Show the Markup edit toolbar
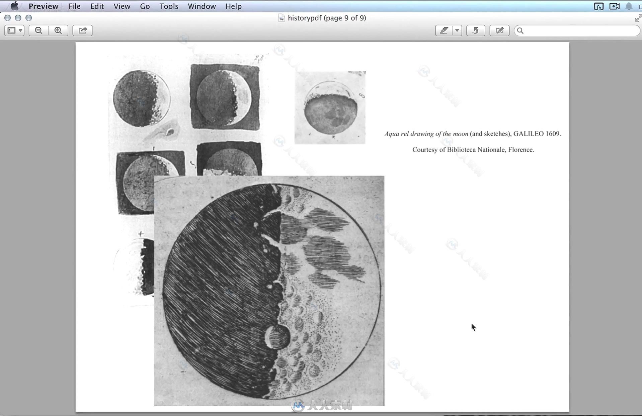Image resolution: width=642 pixels, height=416 pixels. (499, 30)
